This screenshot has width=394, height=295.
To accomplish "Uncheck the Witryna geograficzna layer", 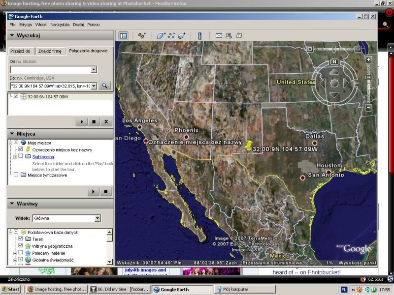I will click(x=21, y=245).
